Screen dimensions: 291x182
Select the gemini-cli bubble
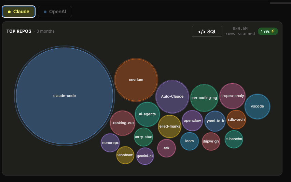coord(145,156)
